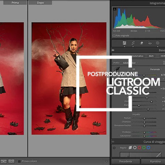Toggle Curva di viraggio panel eye
Screen dimensions: 165x165
(113, 142)
